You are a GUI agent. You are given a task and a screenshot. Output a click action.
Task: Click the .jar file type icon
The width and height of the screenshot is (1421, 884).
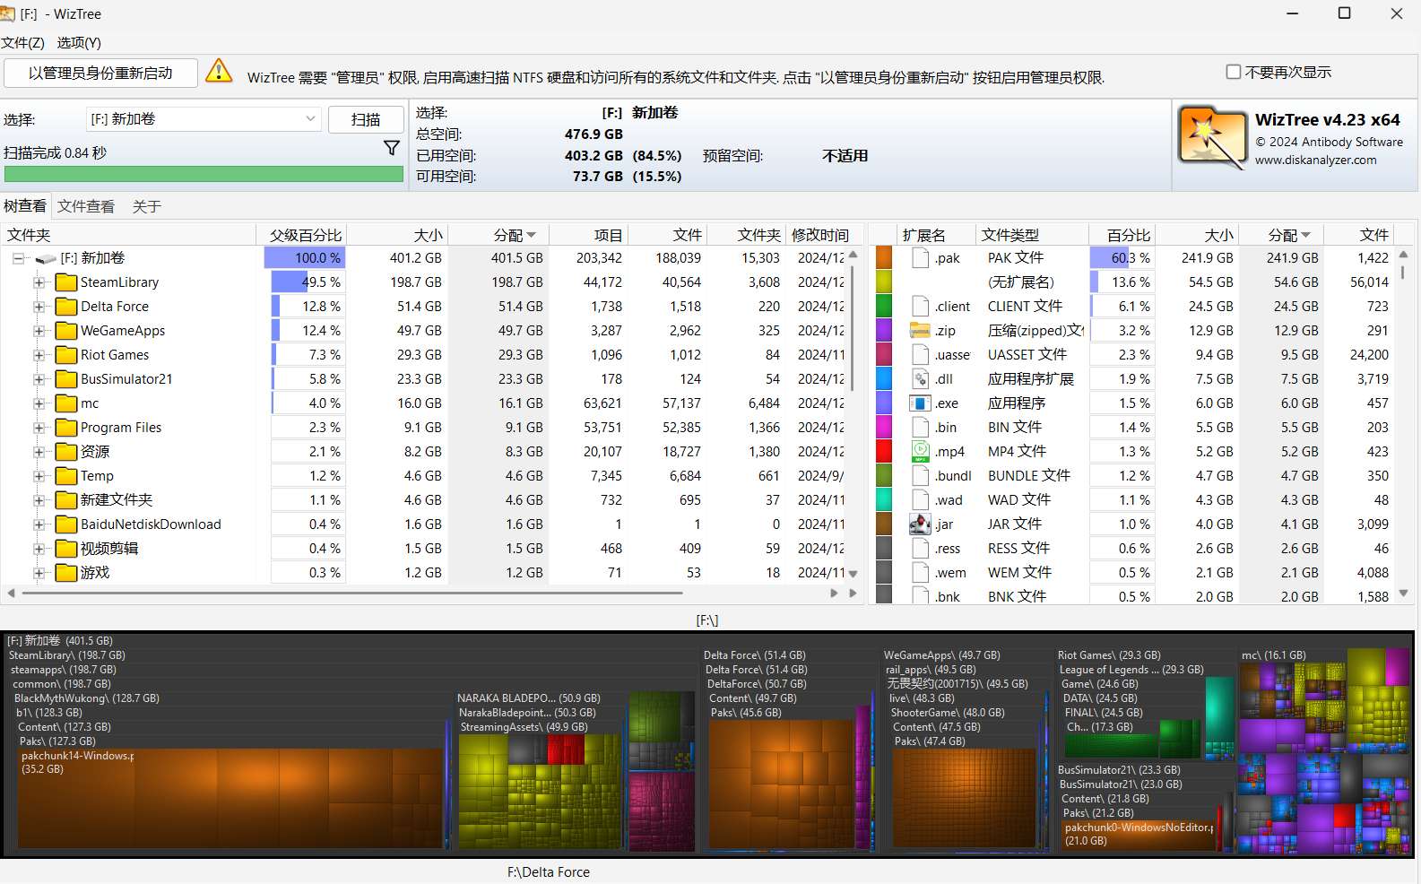pyautogui.click(x=920, y=524)
